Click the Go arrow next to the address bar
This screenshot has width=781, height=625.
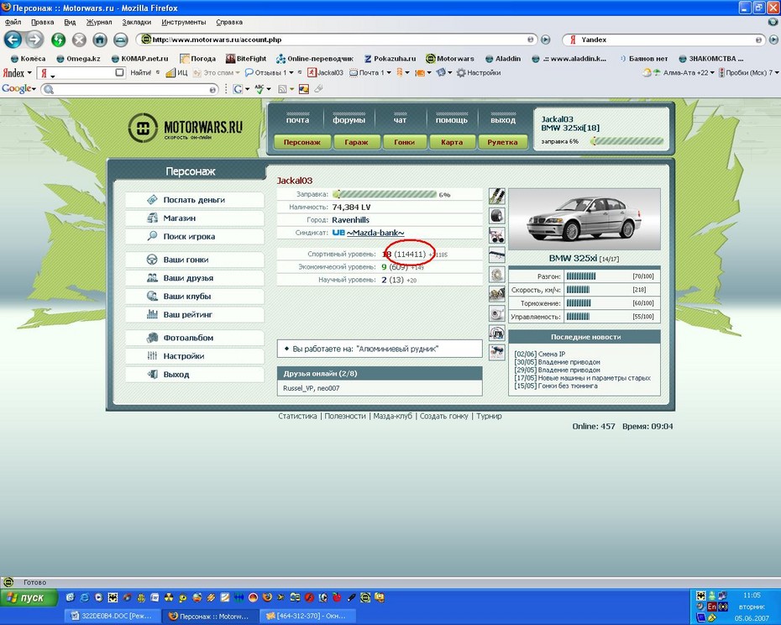[x=546, y=39]
